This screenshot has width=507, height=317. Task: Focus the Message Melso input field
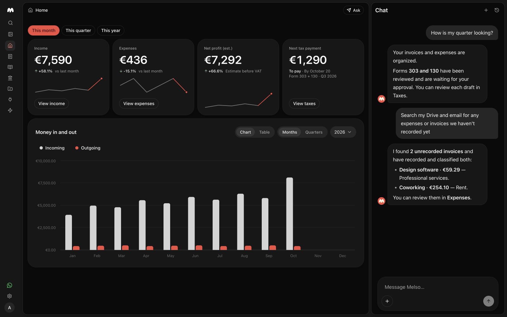point(437,287)
